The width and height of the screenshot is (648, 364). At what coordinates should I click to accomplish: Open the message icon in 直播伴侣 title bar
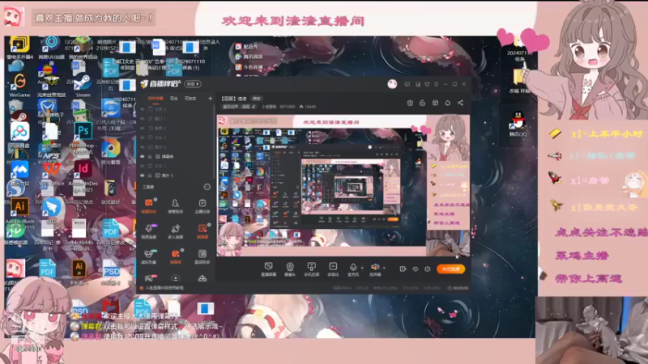point(407,84)
